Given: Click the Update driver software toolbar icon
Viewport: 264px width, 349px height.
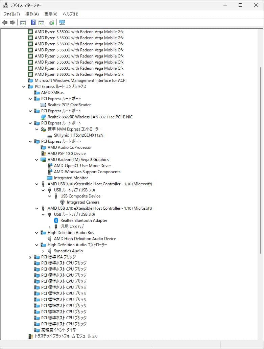Looking at the screenshot, I should pos(51,23).
